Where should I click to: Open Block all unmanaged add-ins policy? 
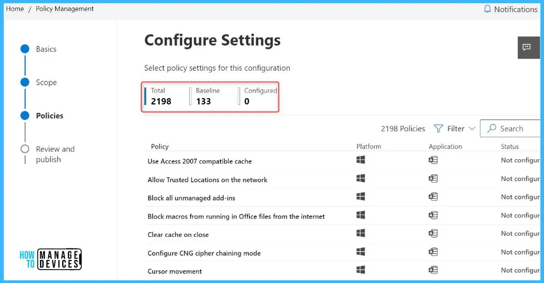click(191, 198)
